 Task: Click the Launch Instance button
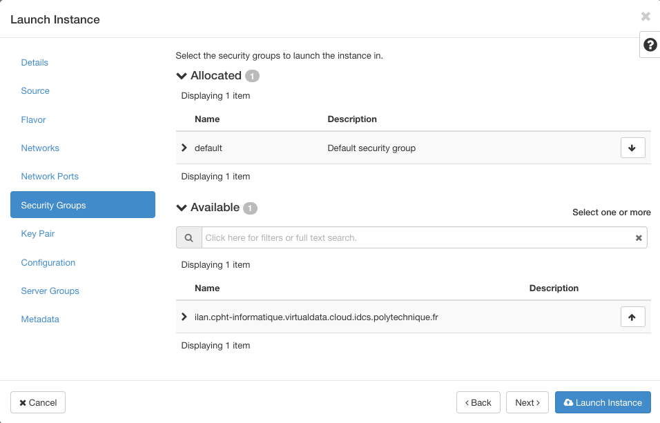click(x=603, y=402)
